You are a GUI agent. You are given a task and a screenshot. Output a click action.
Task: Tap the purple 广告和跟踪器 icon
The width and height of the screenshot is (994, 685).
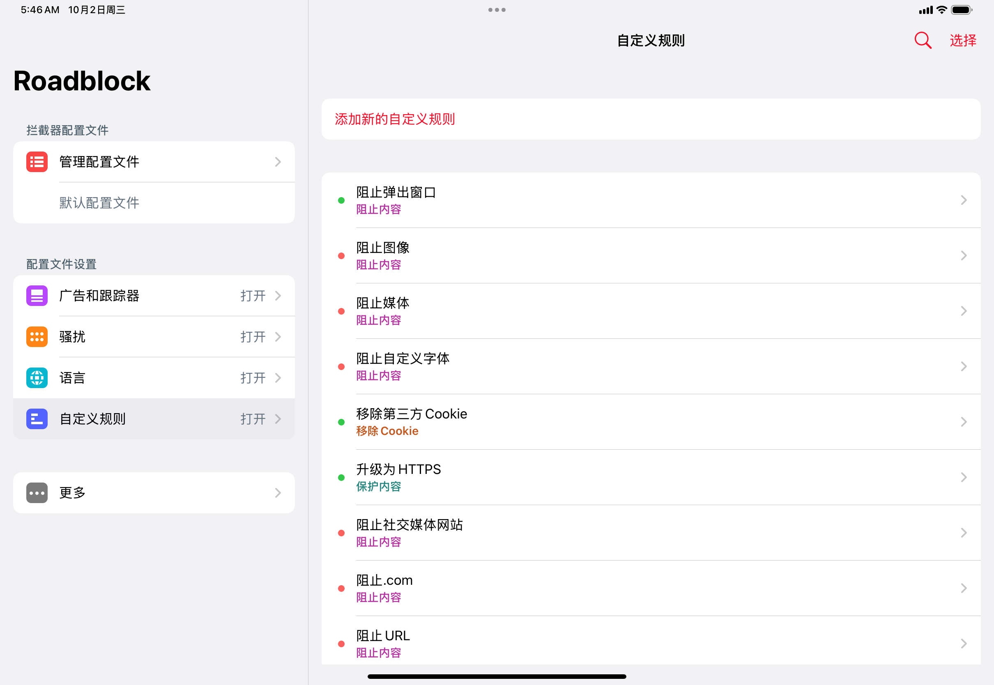37,296
